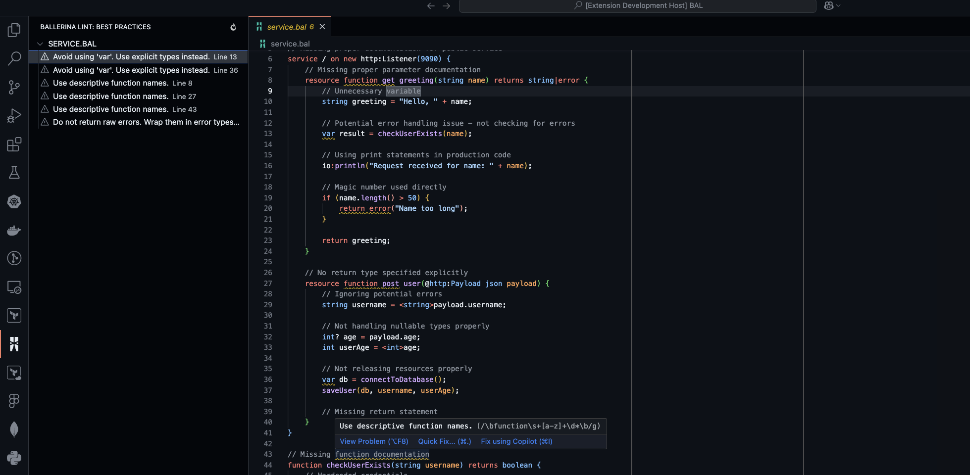Go back with the left arrow
This screenshot has width=970, height=475.
pos(431,6)
